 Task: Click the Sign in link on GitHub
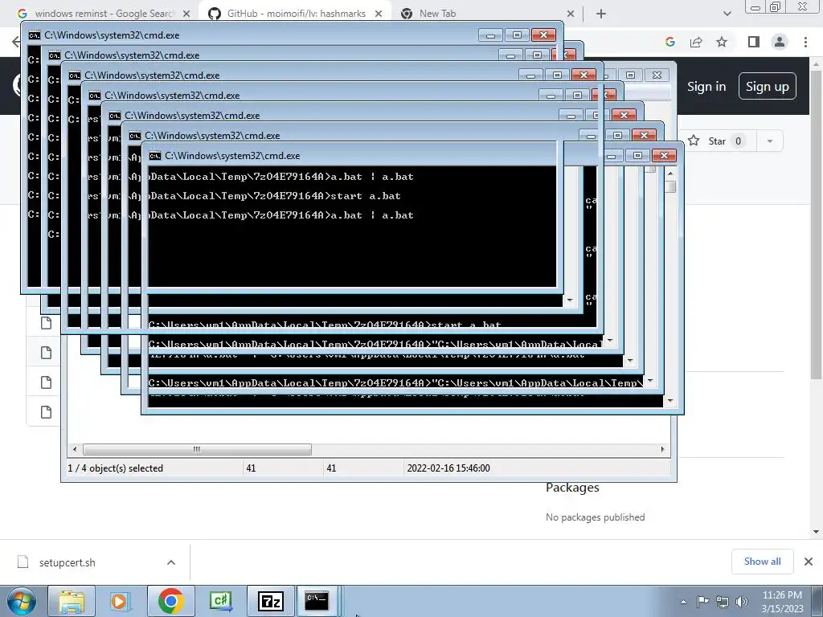coord(706,87)
